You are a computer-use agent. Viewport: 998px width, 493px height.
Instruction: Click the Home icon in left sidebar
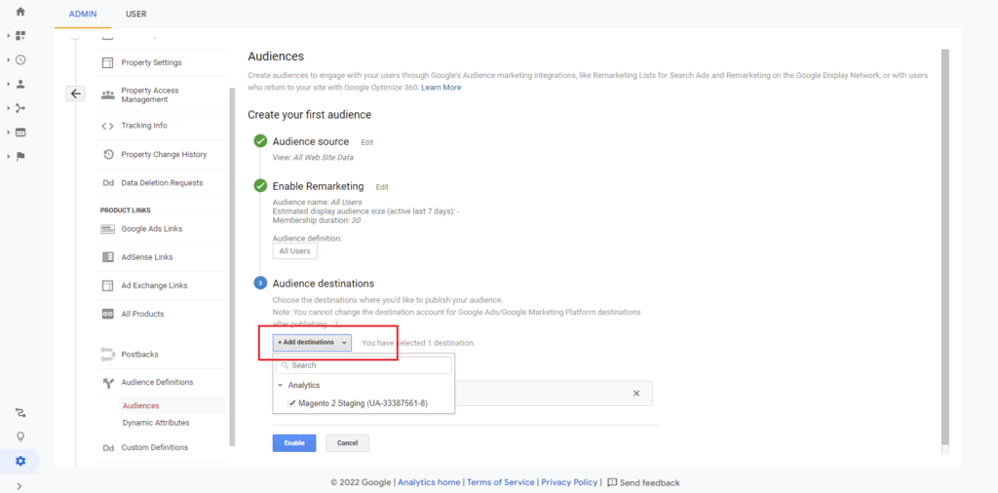click(x=20, y=12)
